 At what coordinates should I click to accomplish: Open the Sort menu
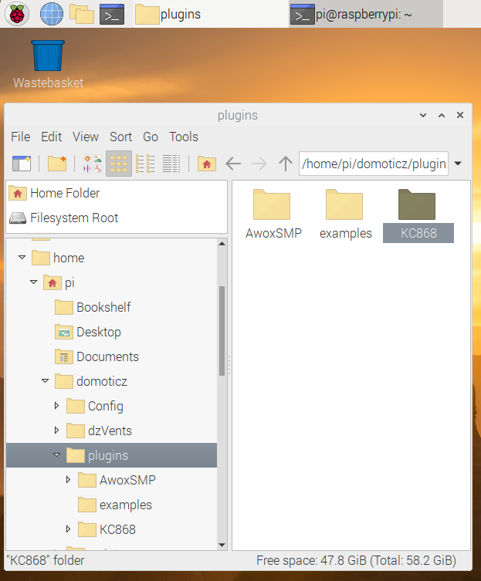tap(120, 137)
